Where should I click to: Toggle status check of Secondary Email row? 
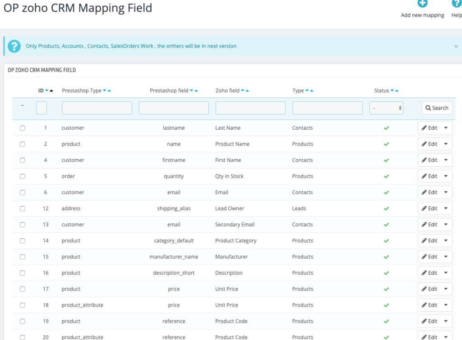pyautogui.click(x=386, y=225)
